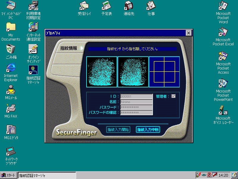Open Microsoft ボイスレコーダー icon
Image resolution: width=238 pixels, height=179 pixels.
223,111
